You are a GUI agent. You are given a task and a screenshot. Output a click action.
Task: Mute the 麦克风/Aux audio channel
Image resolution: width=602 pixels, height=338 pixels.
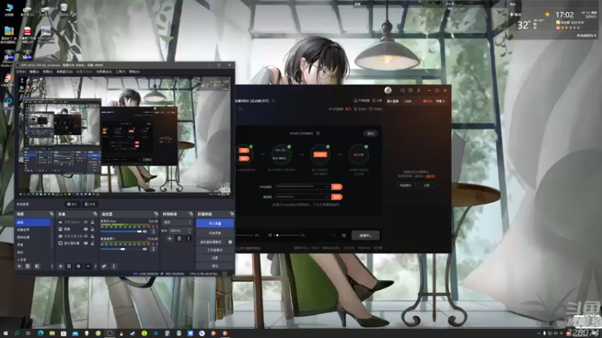[x=145, y=231]
